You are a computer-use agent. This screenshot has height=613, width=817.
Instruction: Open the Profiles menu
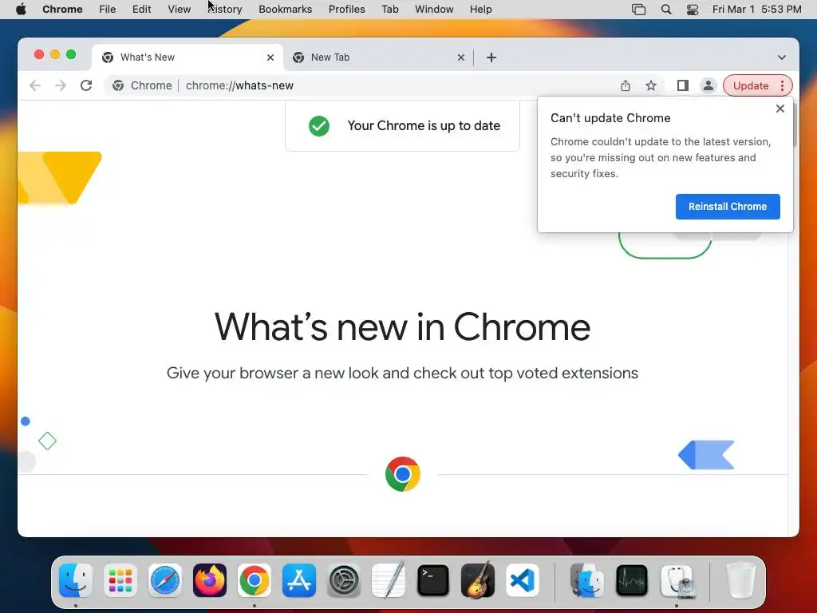pyautogui.click(x=346, y=10)
